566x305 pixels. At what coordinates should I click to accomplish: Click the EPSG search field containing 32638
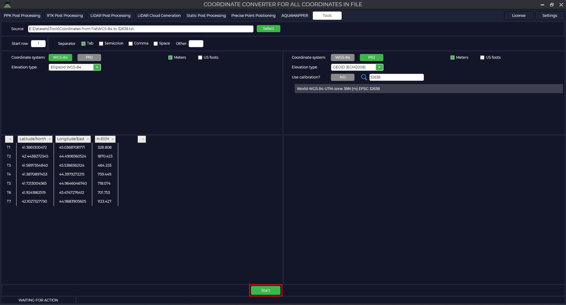396,77
